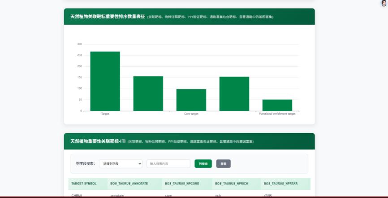Viewport: 388px width, 198px height.
Task: Click the tallest Target bar in chart
Action: coord(105,81)
